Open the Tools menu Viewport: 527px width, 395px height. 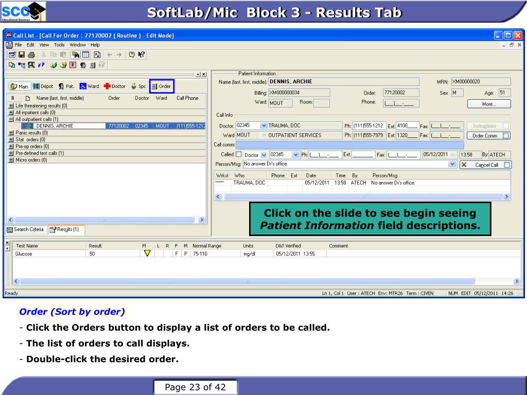tap(59, 45)
